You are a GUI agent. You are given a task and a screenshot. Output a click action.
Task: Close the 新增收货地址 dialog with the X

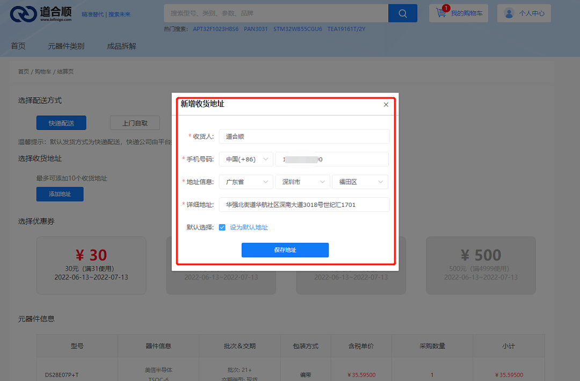click(386, 104)
